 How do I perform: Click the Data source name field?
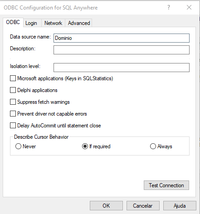click(122, 38)
